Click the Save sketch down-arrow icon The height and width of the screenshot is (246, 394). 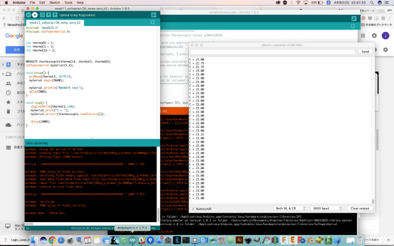click(55, 15)
